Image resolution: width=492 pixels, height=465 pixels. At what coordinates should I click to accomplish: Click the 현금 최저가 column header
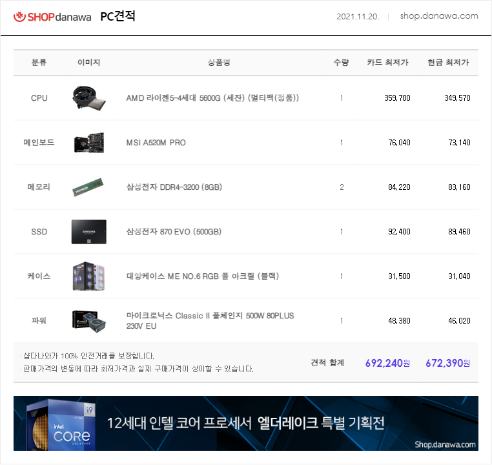pyautogui.click(x=448, y=62)
